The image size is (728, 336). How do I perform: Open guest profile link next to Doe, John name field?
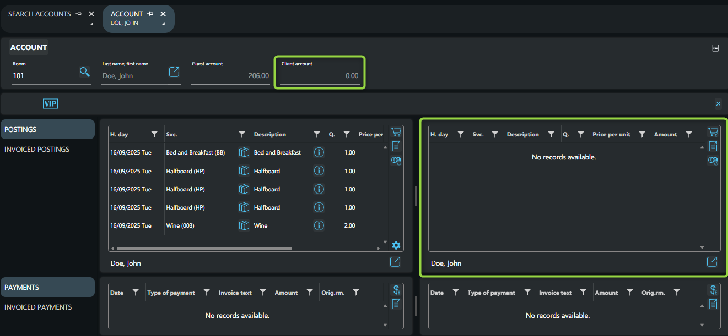point(174,72)
